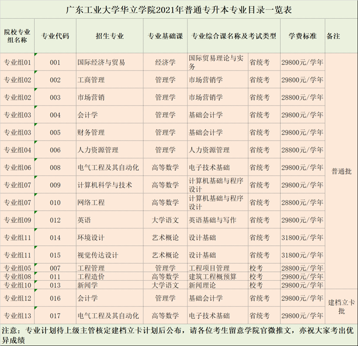This screenshot has height=346, width=358.
Task: Select the cell 专业组01
Action: click(17, 62)
